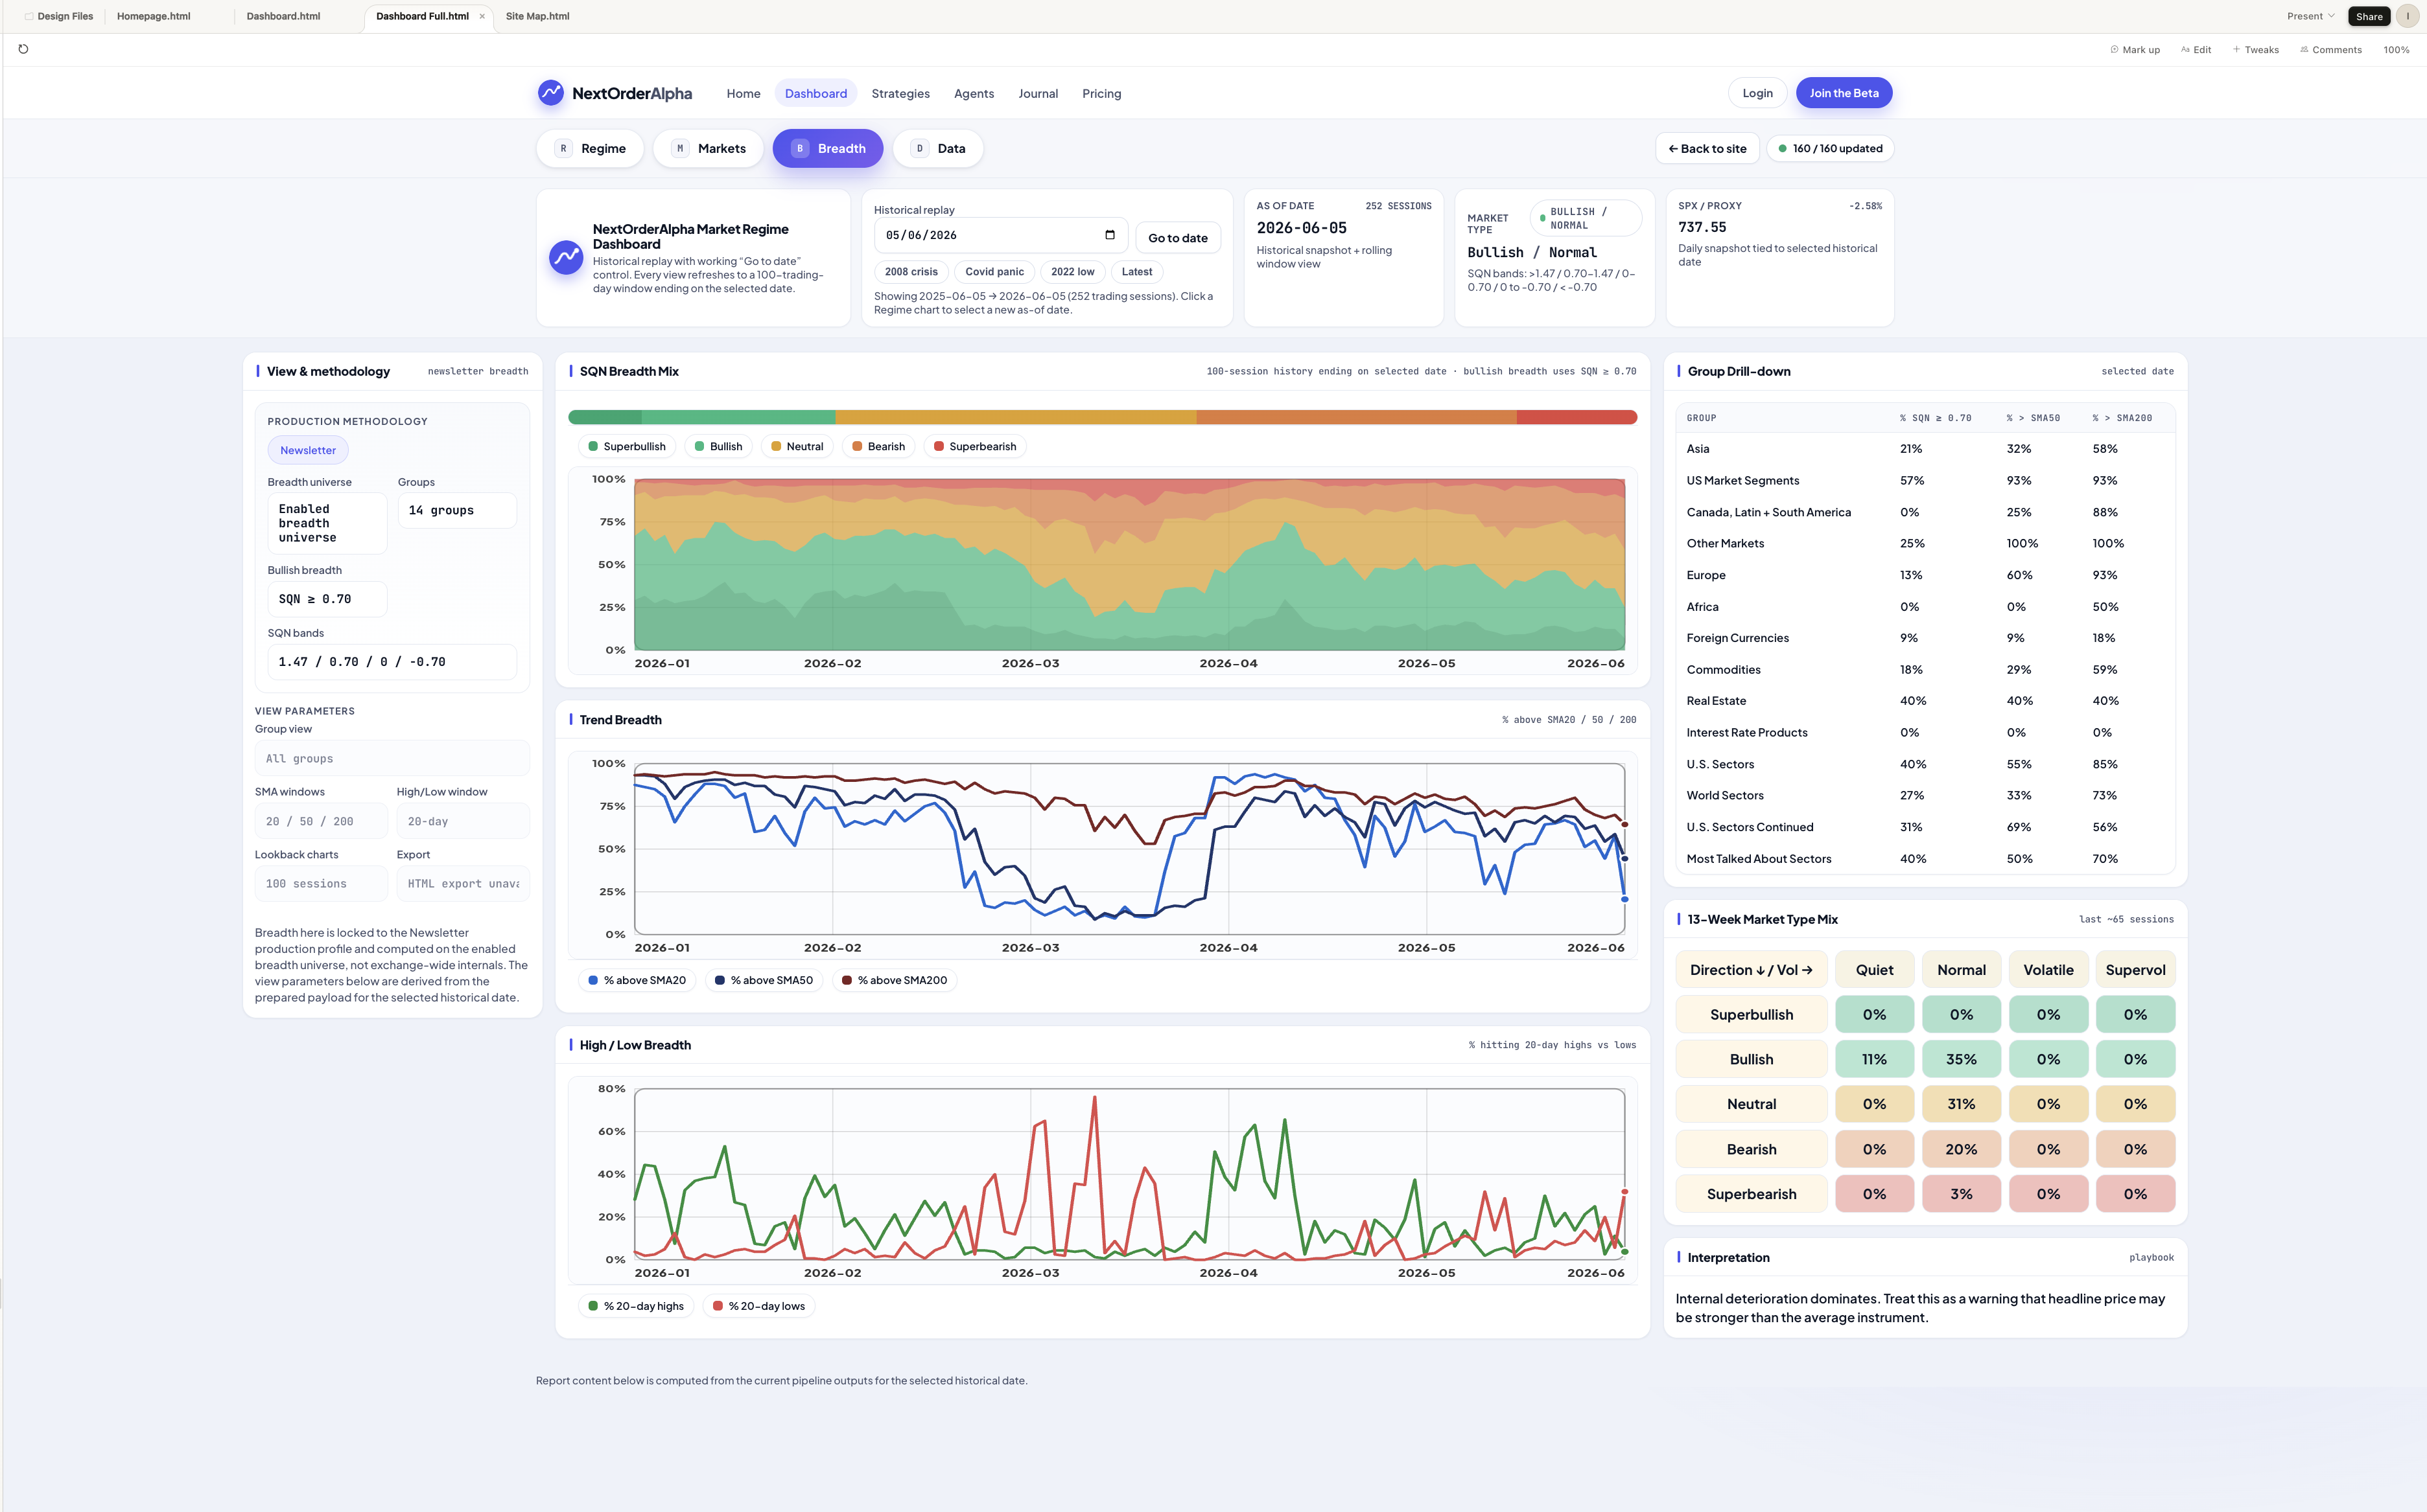The width and height of the screenshot is (2427, 1512).
Task: Switch to the Markets dashboard tab
Action: coord(709,148)
